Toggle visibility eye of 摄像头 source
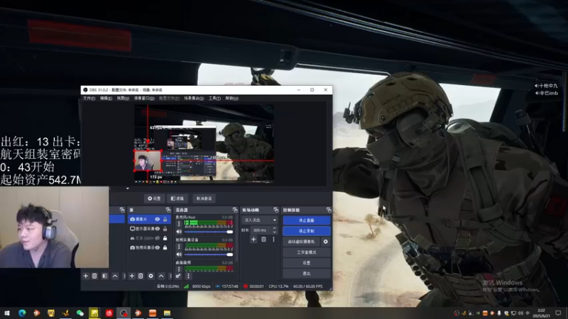 [x=157, y=219]
